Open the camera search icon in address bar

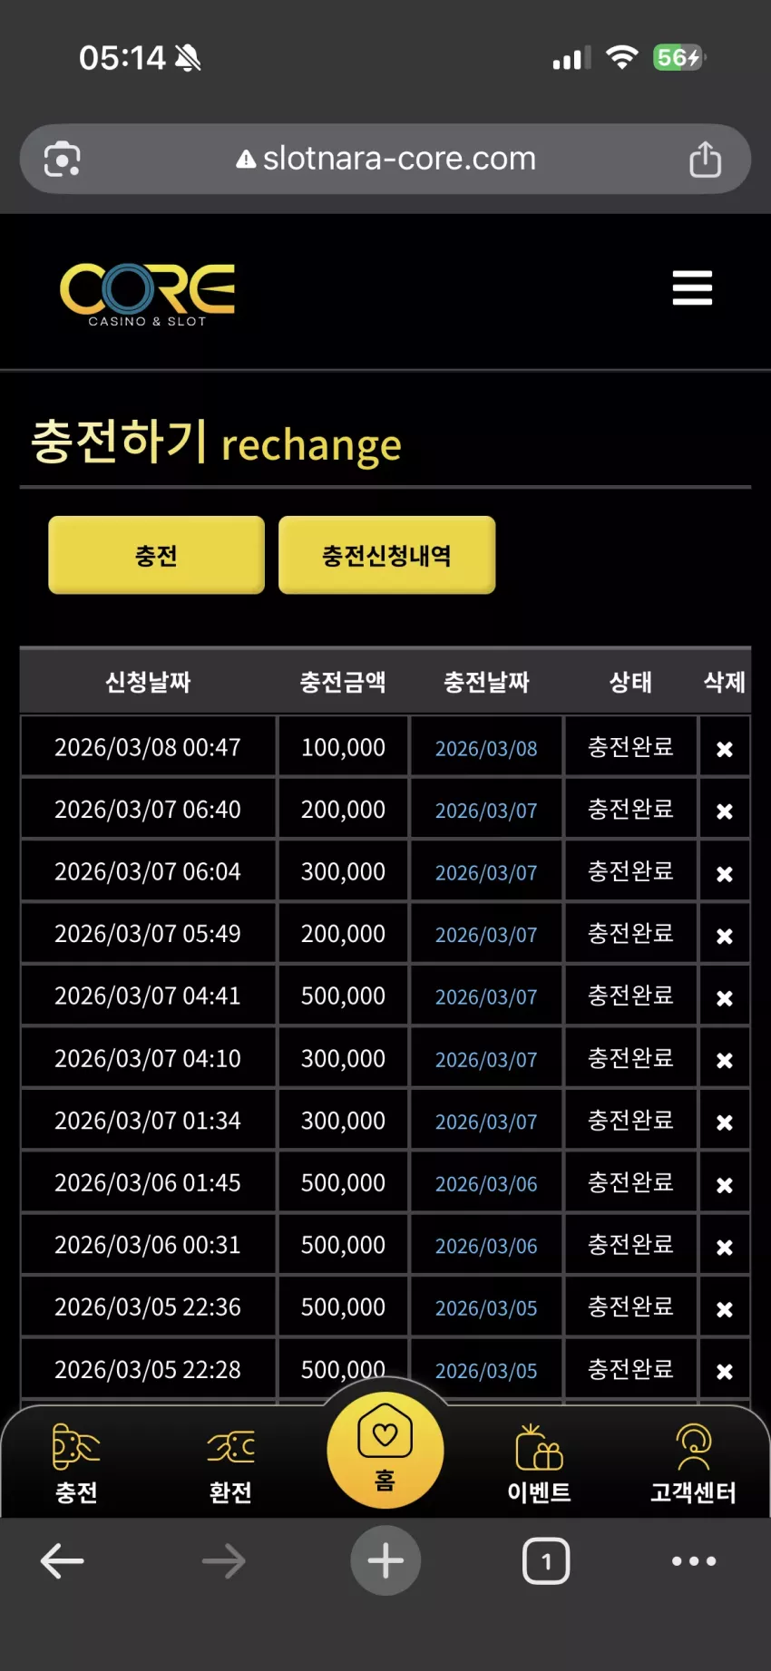[x=62, y=159]
